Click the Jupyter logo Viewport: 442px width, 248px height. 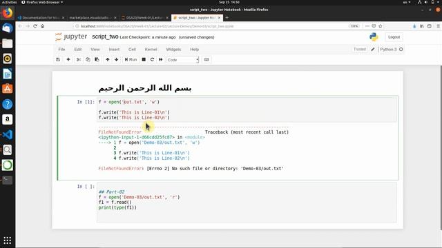click(x=71, y=37)
